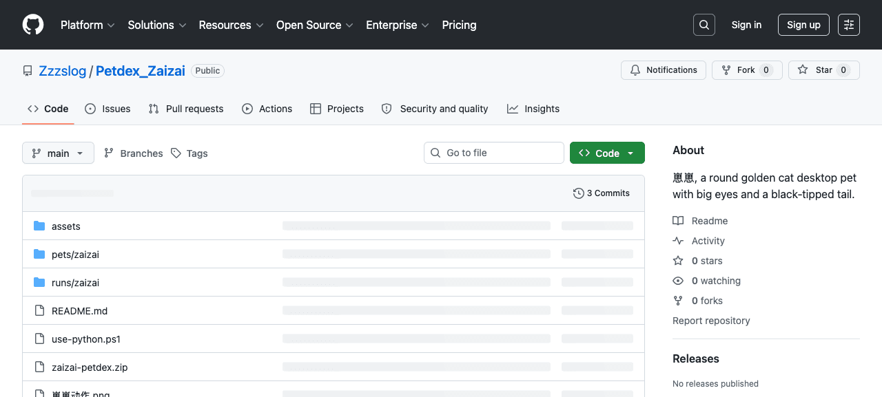Switch to the Insights tab

[x=533, y=109]
